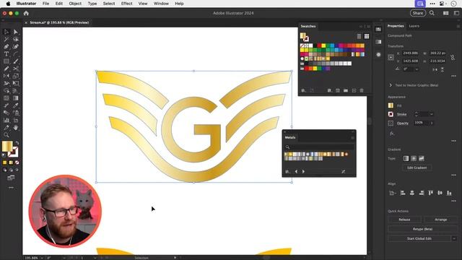Select the Magic Wand tool
462x260 pixels.
6,39
